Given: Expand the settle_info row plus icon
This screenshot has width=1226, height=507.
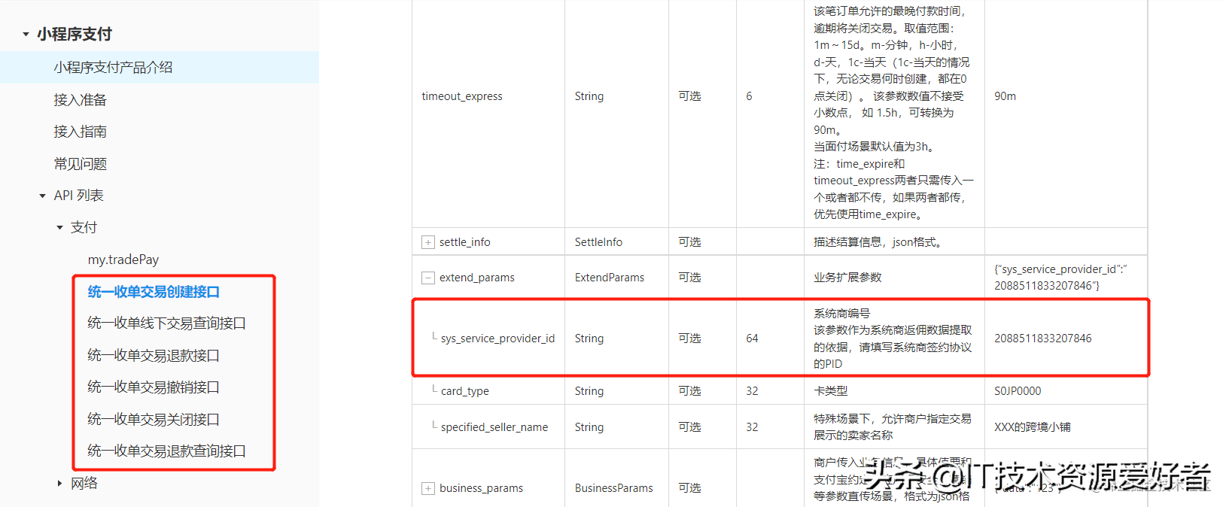Looking at the screenshot, I should point(427,242).
